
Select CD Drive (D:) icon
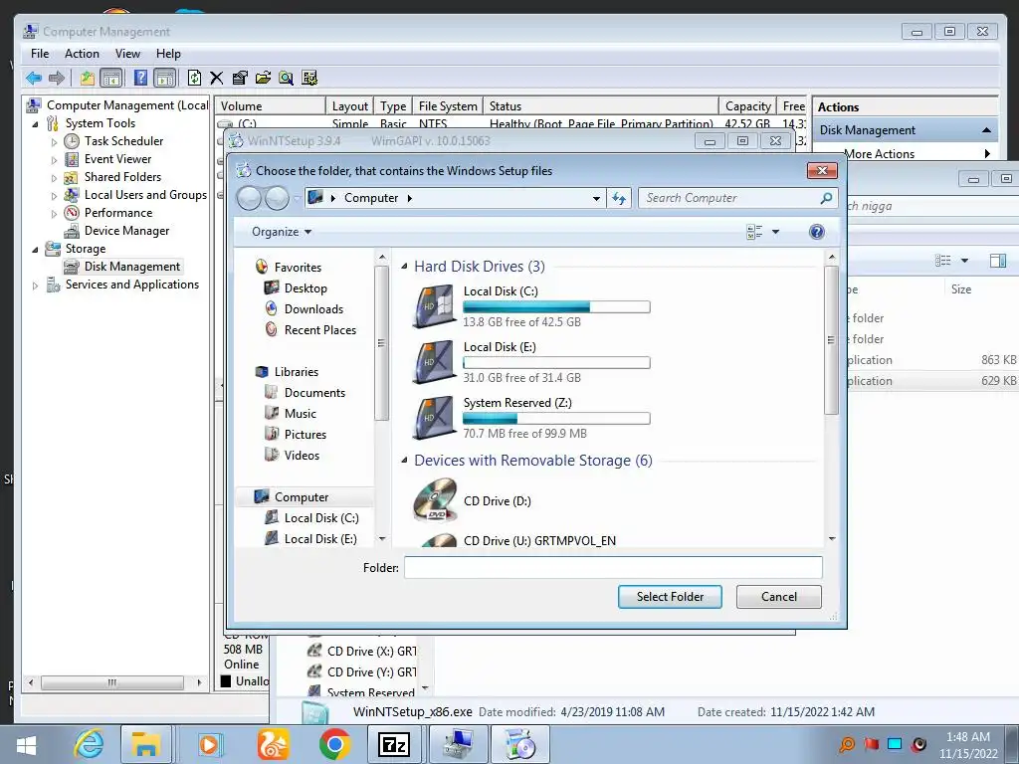436,501
